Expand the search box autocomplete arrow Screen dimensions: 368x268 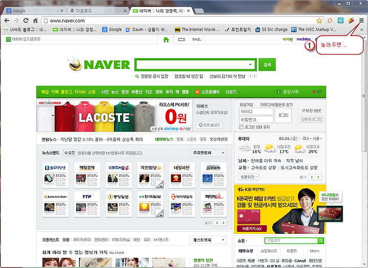tap(250, 64)
